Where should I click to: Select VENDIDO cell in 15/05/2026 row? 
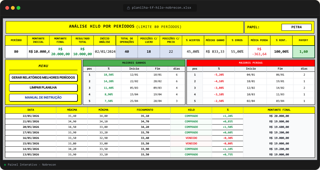(x=191, y=143)
